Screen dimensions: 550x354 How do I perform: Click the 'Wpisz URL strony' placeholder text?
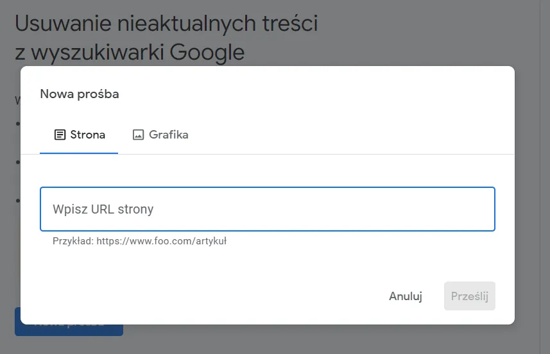click(x=103, y=209)
